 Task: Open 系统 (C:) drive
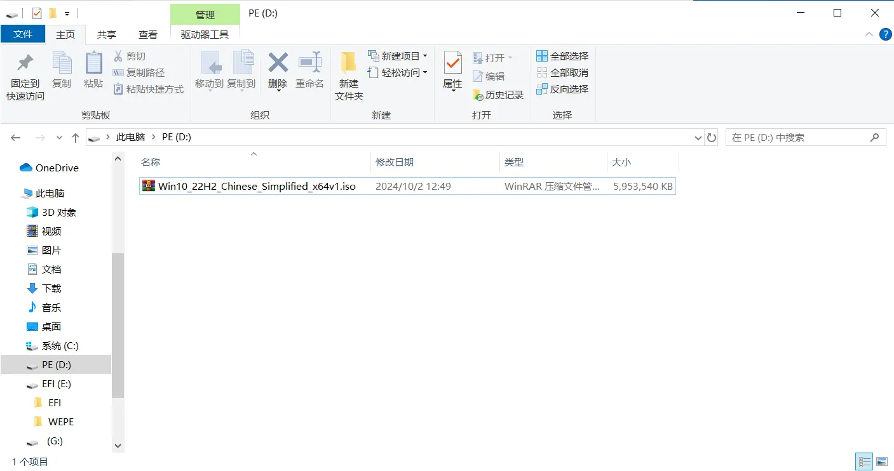pyautogui.click(x=53, y=345)
